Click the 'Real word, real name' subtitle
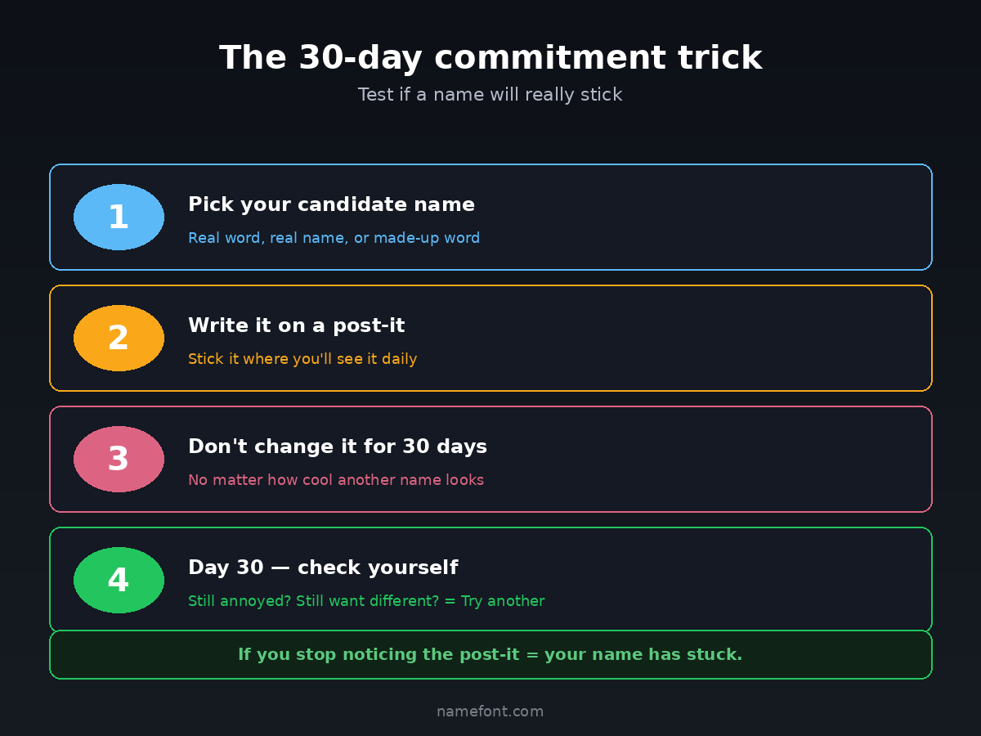Viewport: 981px width, 736px height. (x=334, y=238)
